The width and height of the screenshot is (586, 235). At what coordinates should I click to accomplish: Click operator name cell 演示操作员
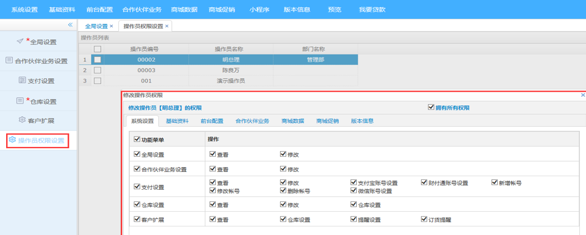231,80
